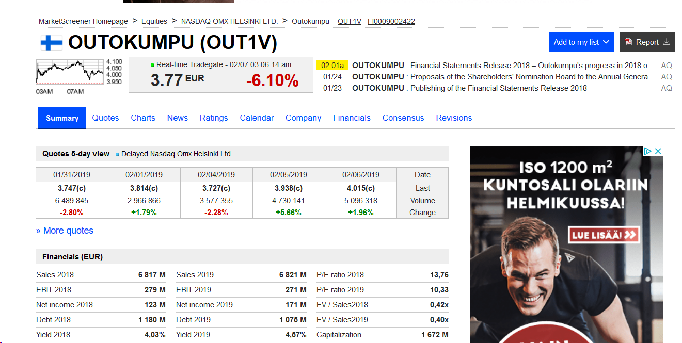Open the Calendar tab

pyautogui.click(x=257, y=118)
